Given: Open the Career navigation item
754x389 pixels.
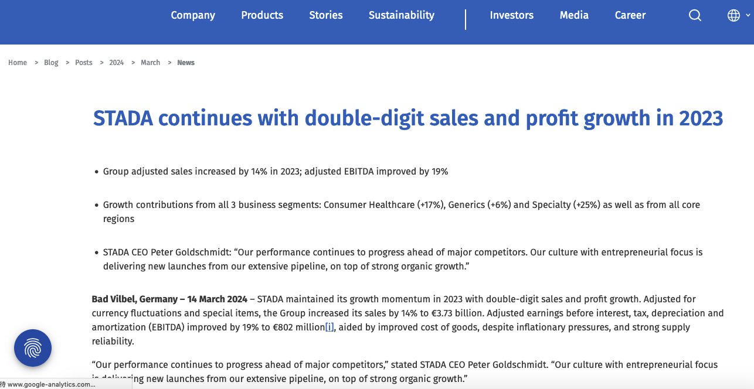Looking at the screenshot, I should pyautogui.click(x=630, y=15).
